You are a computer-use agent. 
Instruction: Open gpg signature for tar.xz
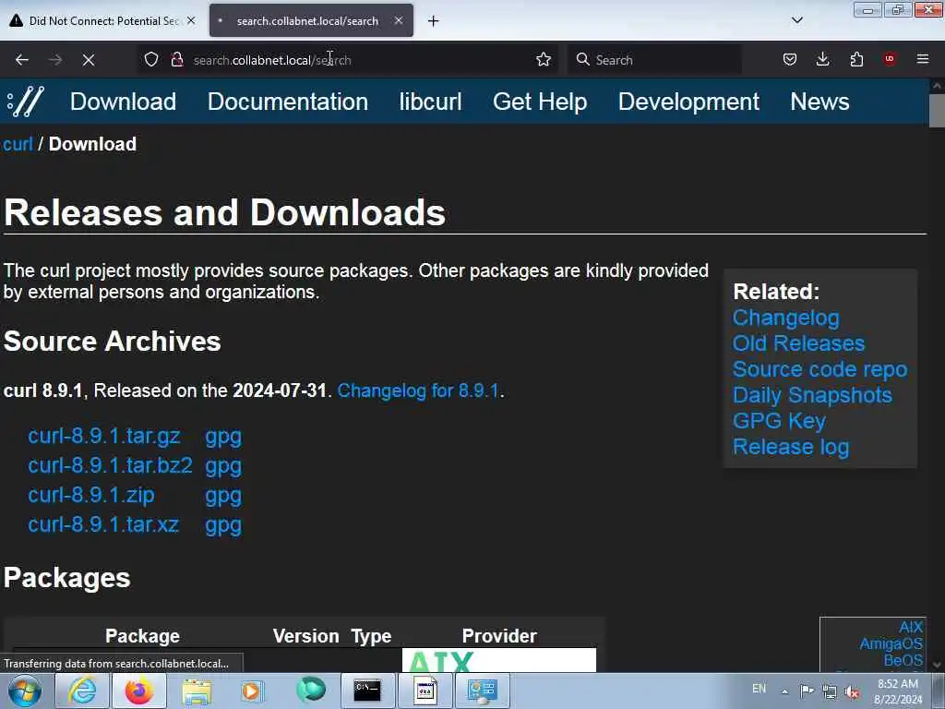223,525
